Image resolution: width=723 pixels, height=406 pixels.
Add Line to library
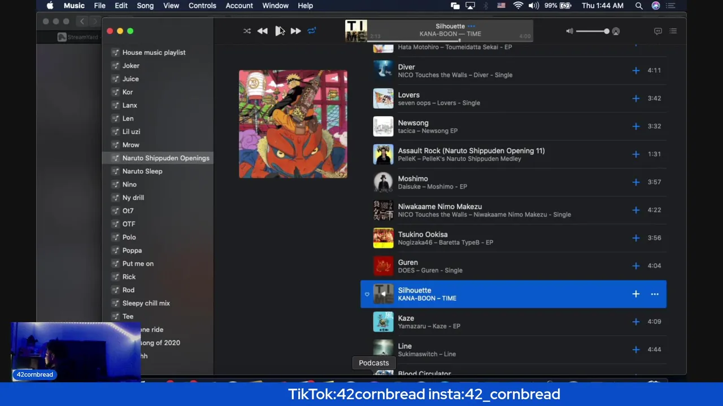(636, 350)
